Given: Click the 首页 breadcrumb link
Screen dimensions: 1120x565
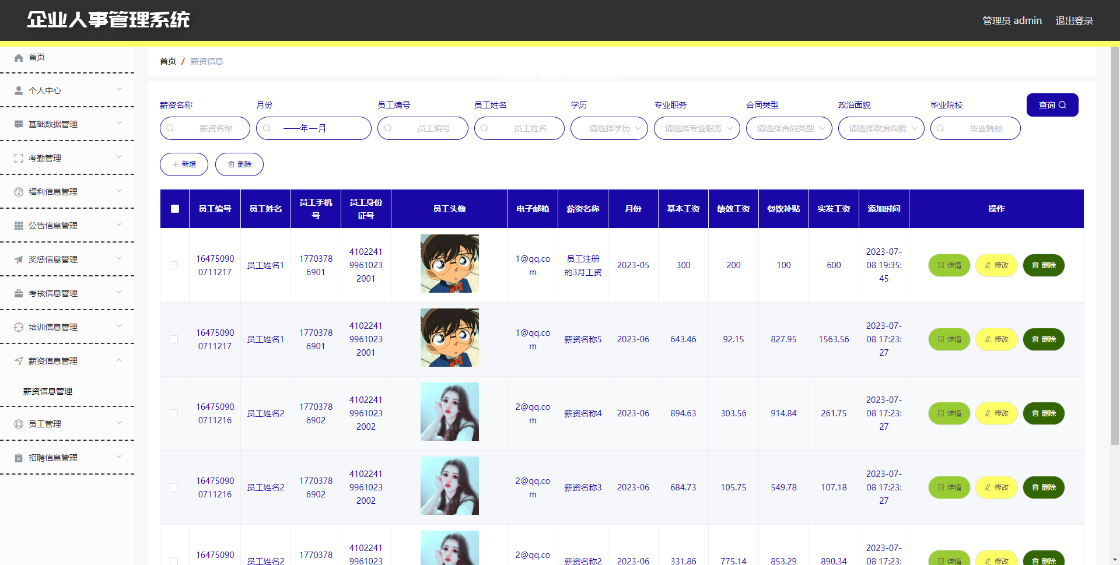Looking at the screenshot, I should coord(168,61).
